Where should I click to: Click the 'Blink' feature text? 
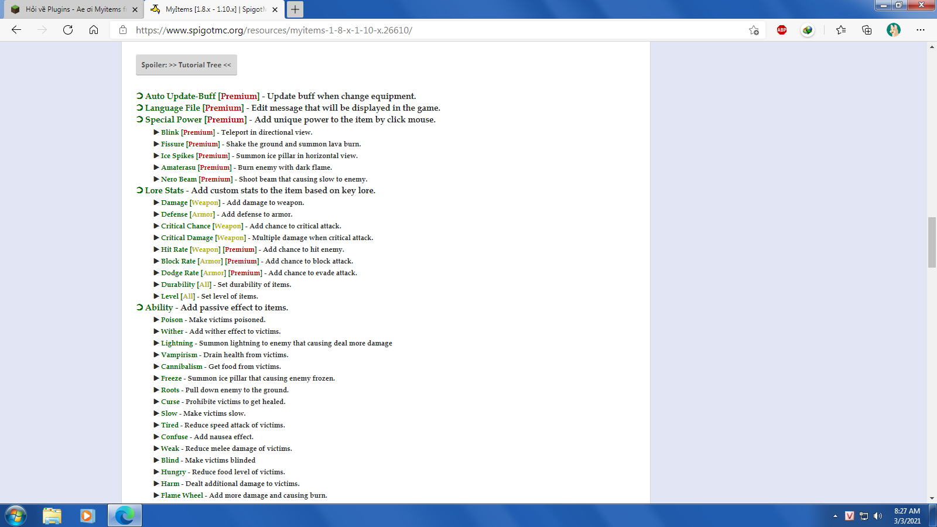coord(170,132)
